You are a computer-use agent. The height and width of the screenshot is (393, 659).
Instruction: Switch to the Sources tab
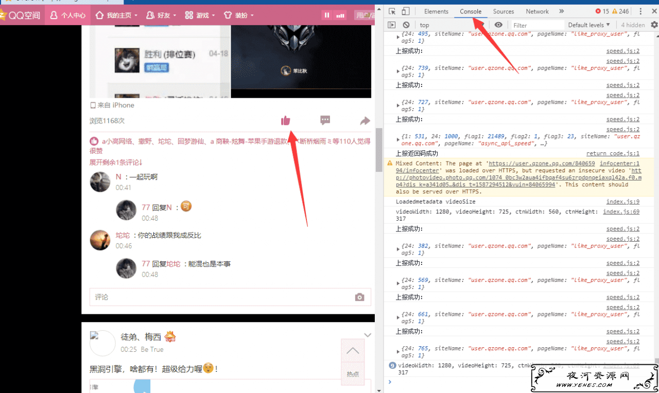[504, 11]
